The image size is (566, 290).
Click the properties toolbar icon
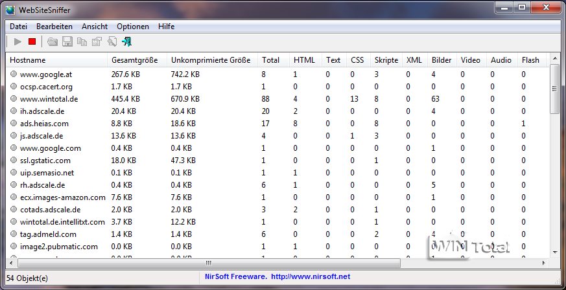click(97, 42)
